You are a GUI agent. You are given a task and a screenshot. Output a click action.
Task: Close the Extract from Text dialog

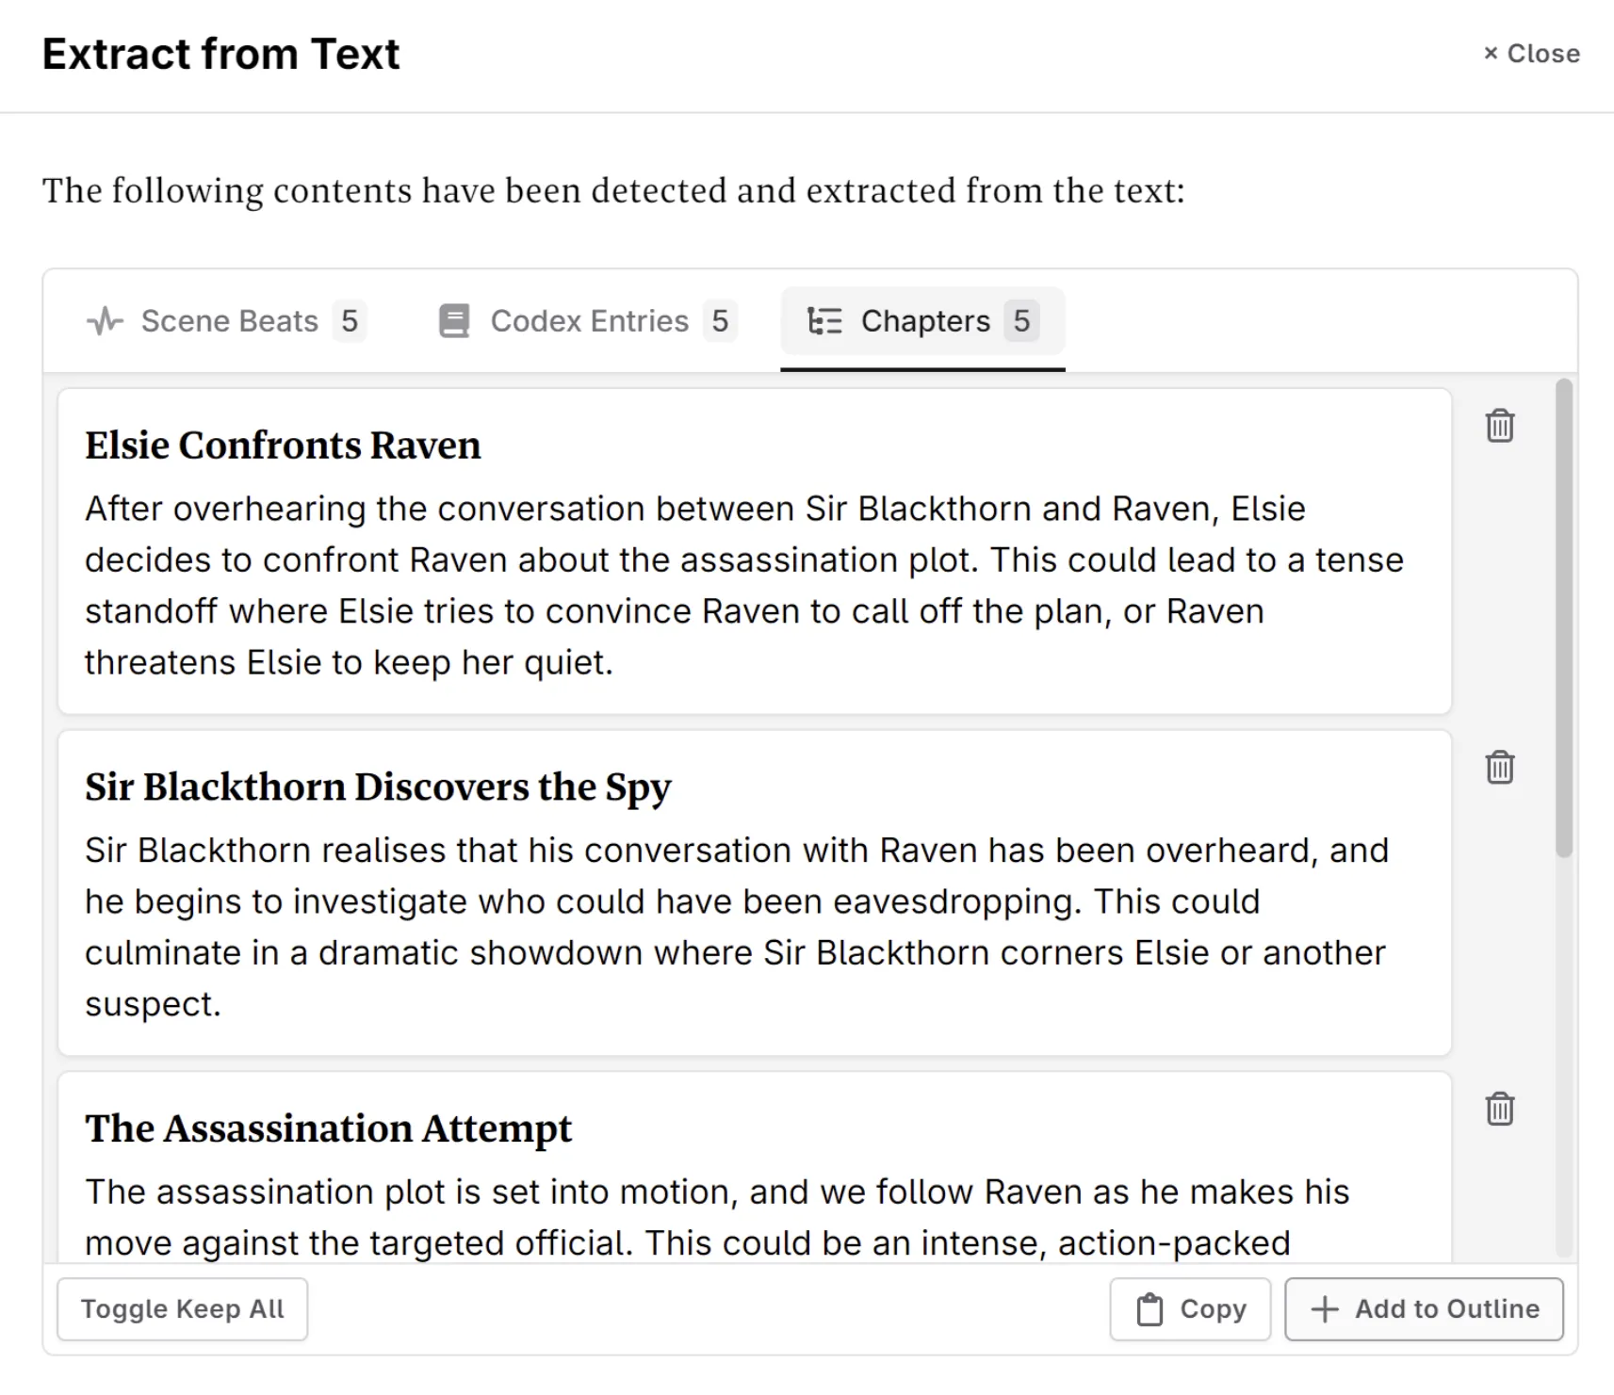click(x=1531, y=54)
